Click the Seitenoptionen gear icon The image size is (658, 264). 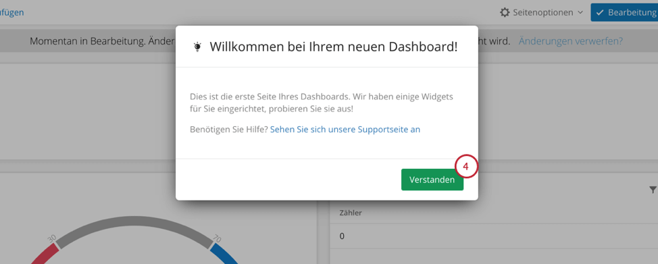point(505,12)
